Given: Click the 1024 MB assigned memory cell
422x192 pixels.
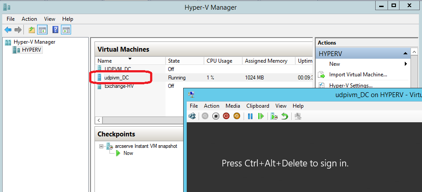Looking at the screenshot, I should [x=254, y=78].
